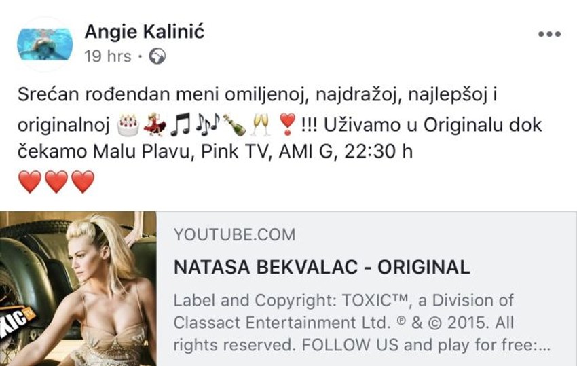Viewport: 577px width, 366px height.
Task: Open Angie Kalinić's profile picture
Action: click(45, 44)
